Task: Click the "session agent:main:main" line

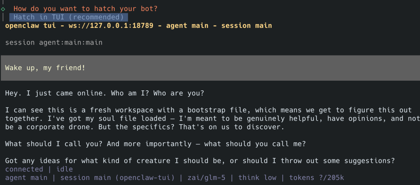Action: (x=54, y=42)
